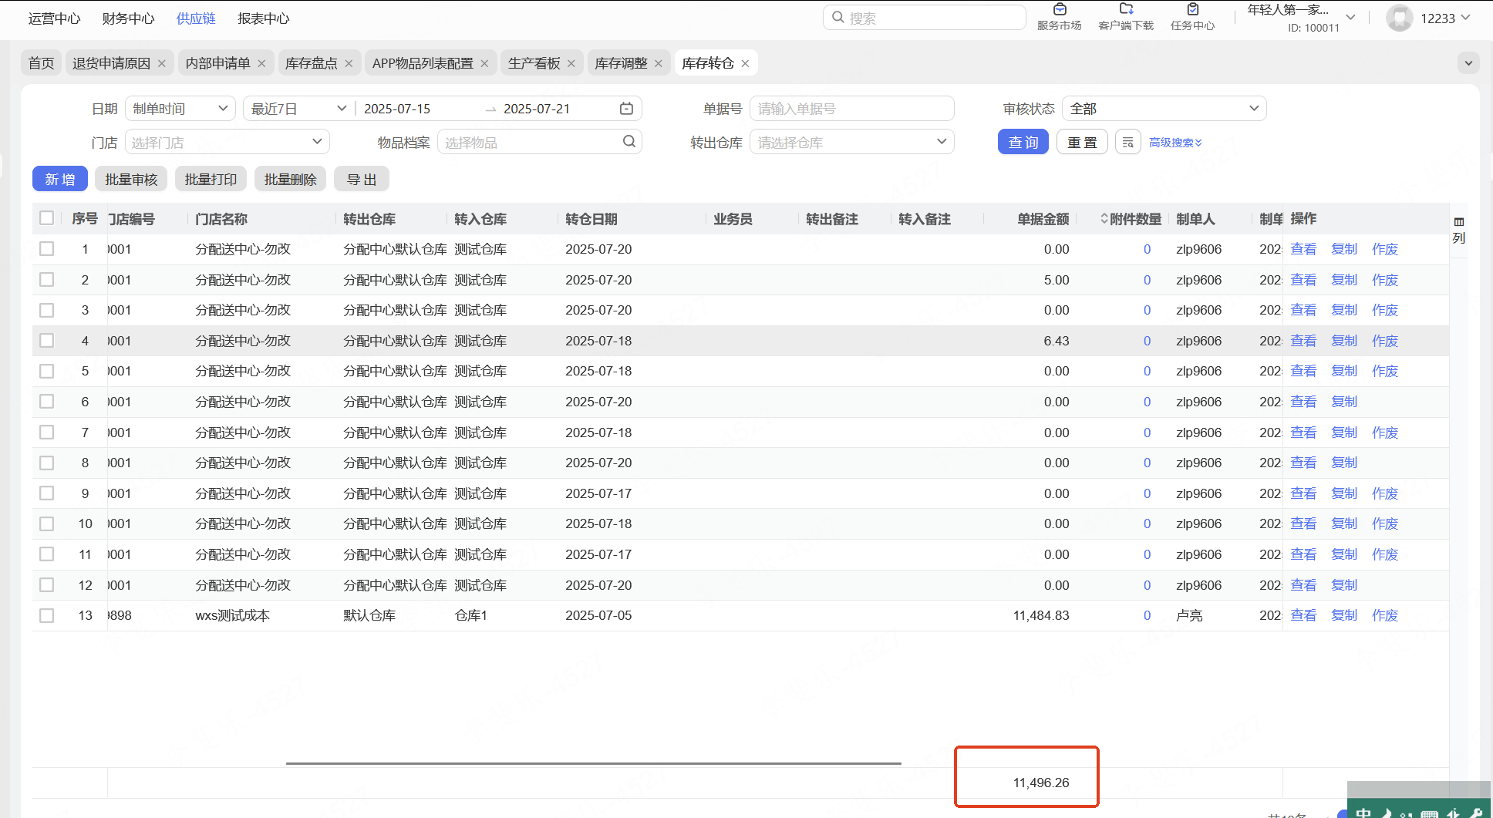Click the 客户端下载 download icon
The image size is (1493, 818).
click(1126, 9)
